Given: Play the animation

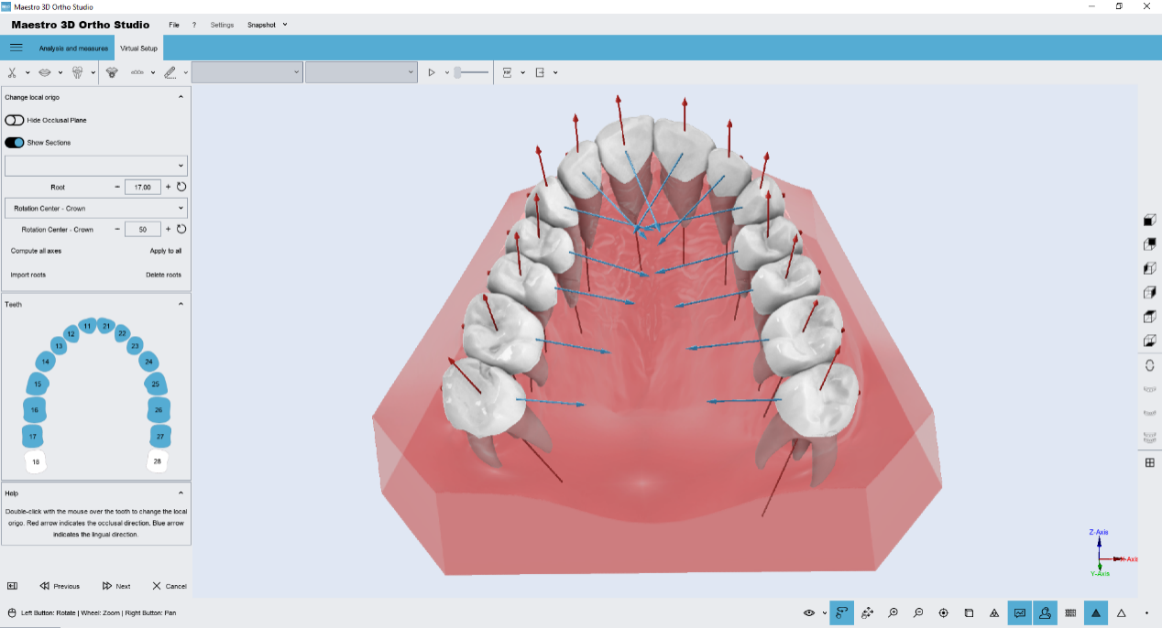Looking at the screenshot, I should tap(432, 72).
